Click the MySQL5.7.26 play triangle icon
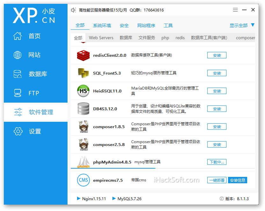 (114, 199)
